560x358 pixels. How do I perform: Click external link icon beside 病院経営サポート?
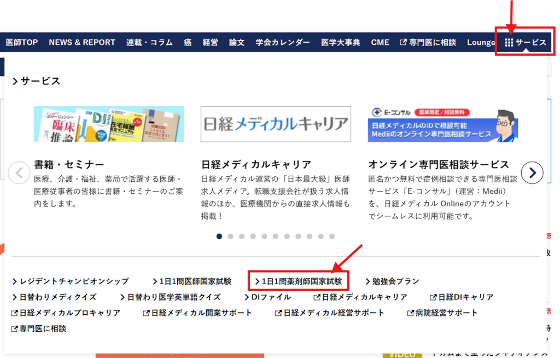pos(411,313)
